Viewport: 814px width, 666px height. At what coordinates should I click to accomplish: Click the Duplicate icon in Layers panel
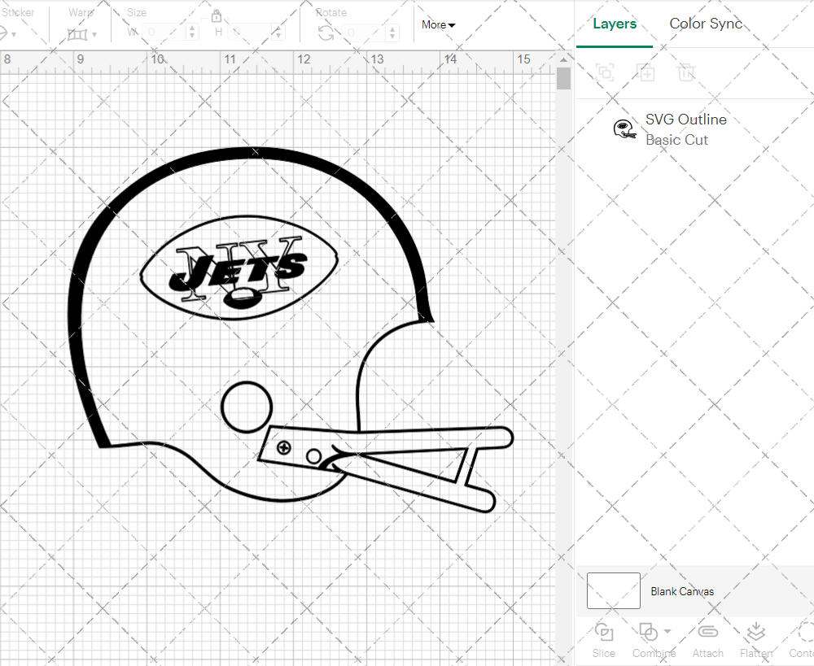(x=646, y=72)
